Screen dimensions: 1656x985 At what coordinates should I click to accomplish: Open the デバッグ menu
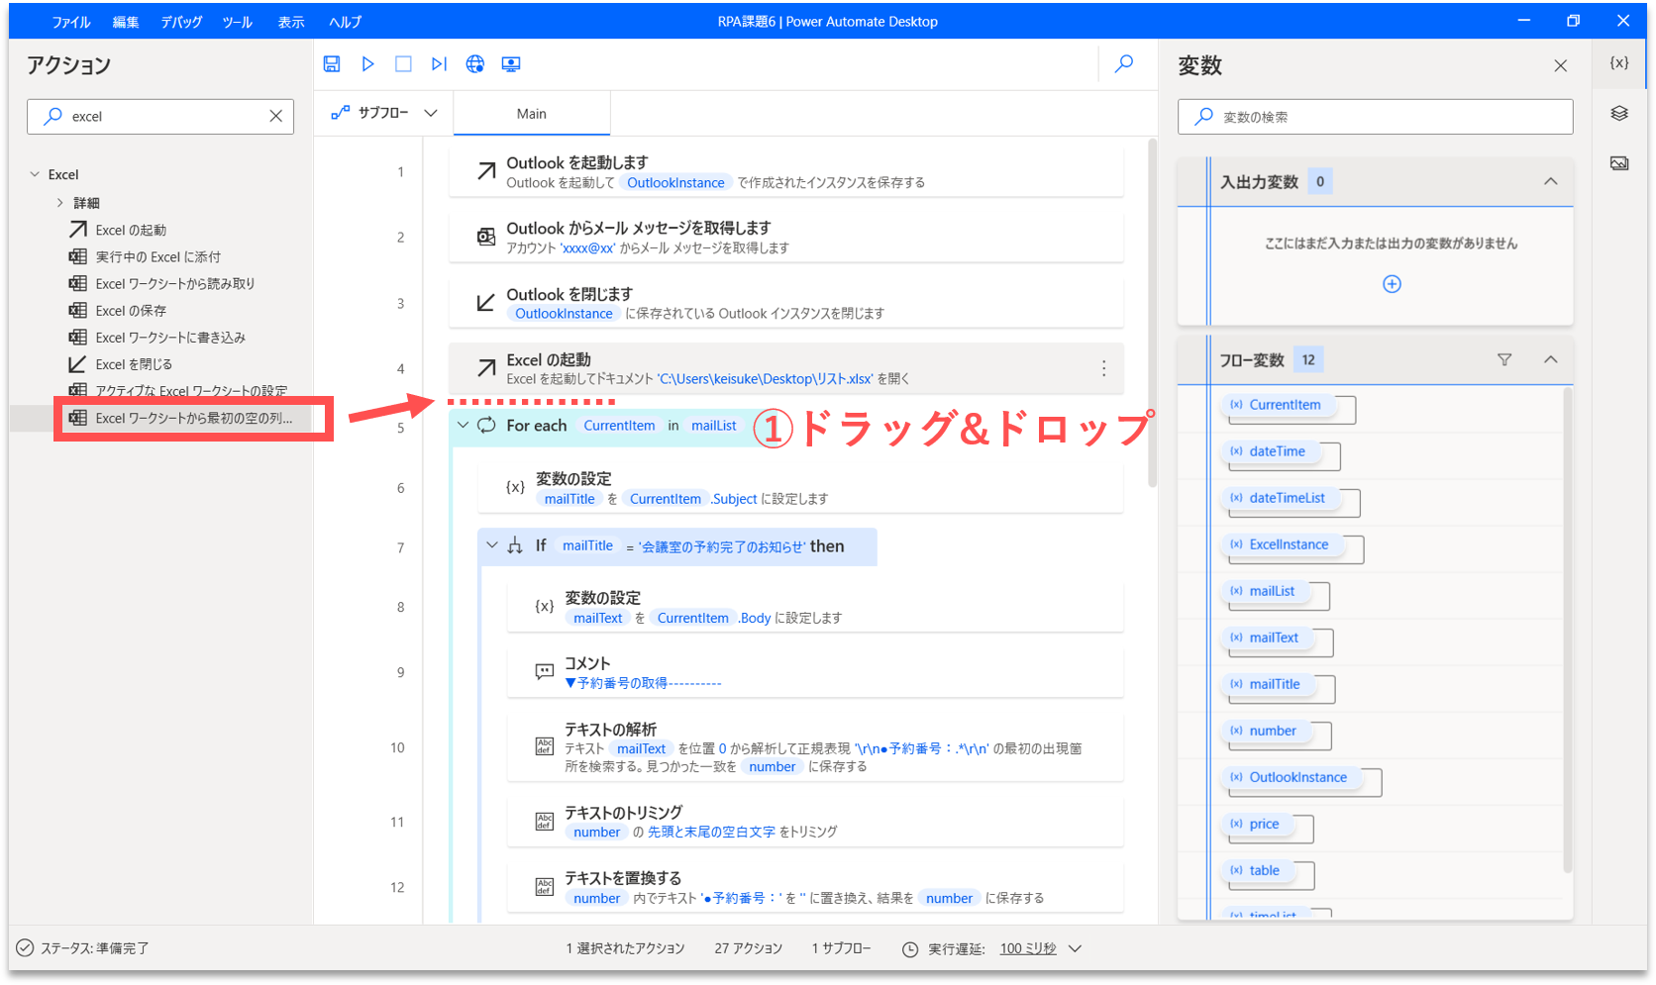click(x=181, y=22)
